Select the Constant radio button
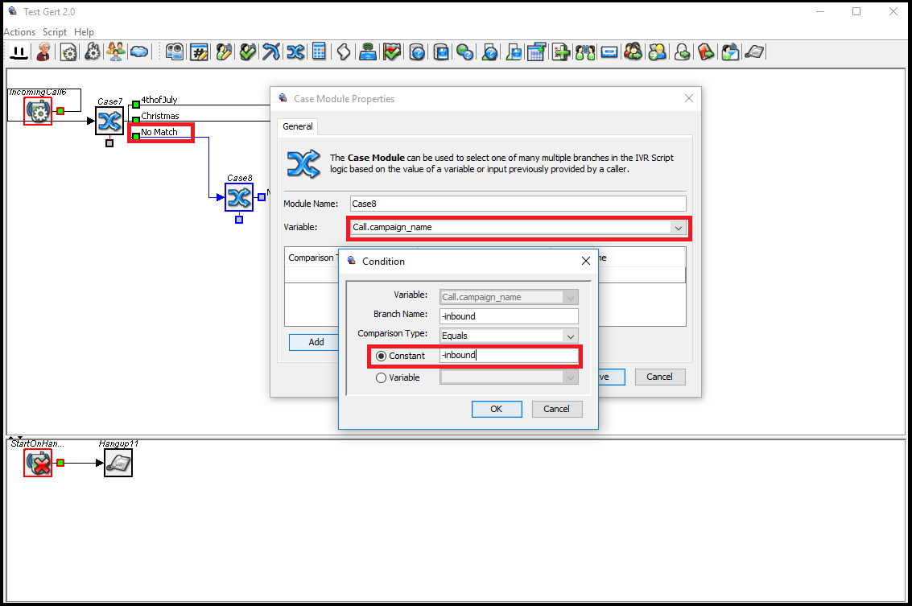912x606 pixels. (381, 356)
